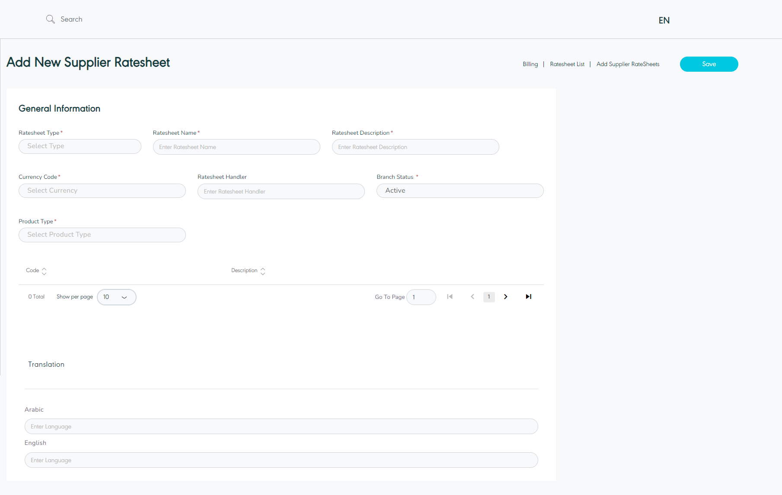Open the Select Currency dropdown
The width and height of the screenshot is (782, 495).
(x=102, y=191)
